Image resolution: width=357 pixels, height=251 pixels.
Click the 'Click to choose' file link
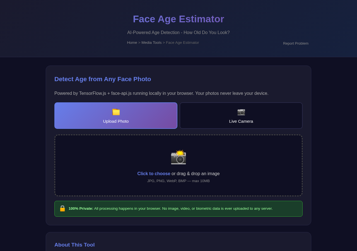coord(154,174)
